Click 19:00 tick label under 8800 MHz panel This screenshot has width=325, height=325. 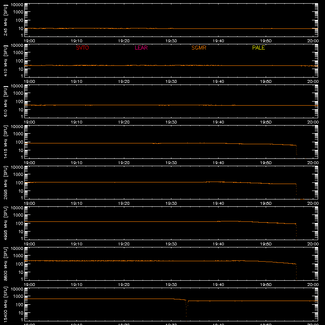click(29, 285)
